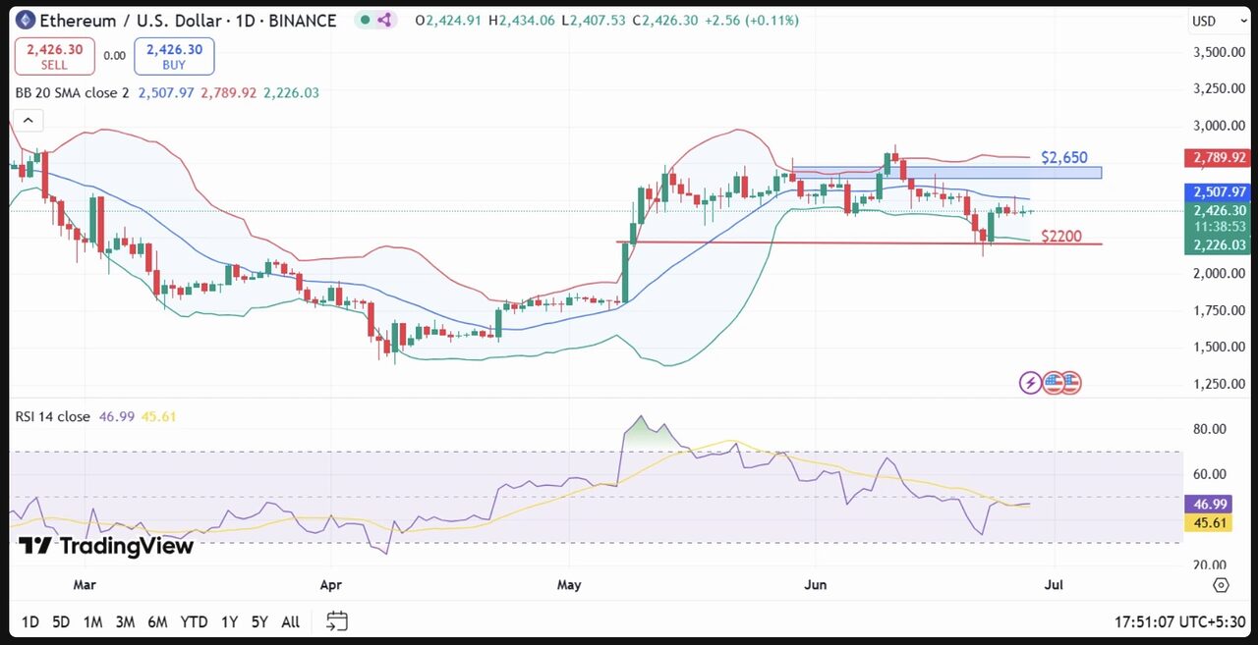Click the US flag icon touching the lightning icon

[x=1052, y=383]
